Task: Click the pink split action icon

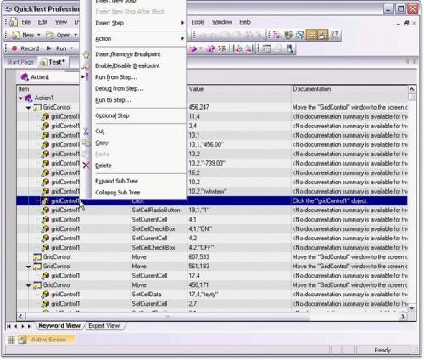Action: click(210, 48)
